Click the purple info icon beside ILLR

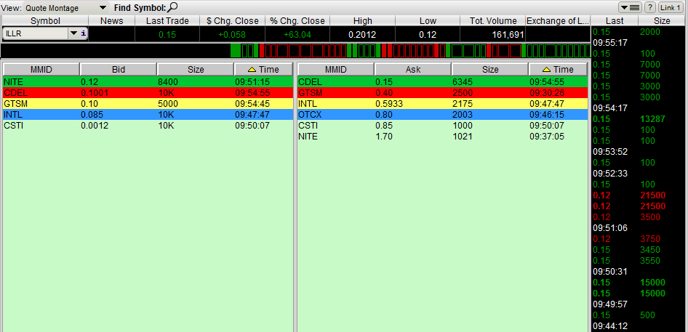[84, 33]
